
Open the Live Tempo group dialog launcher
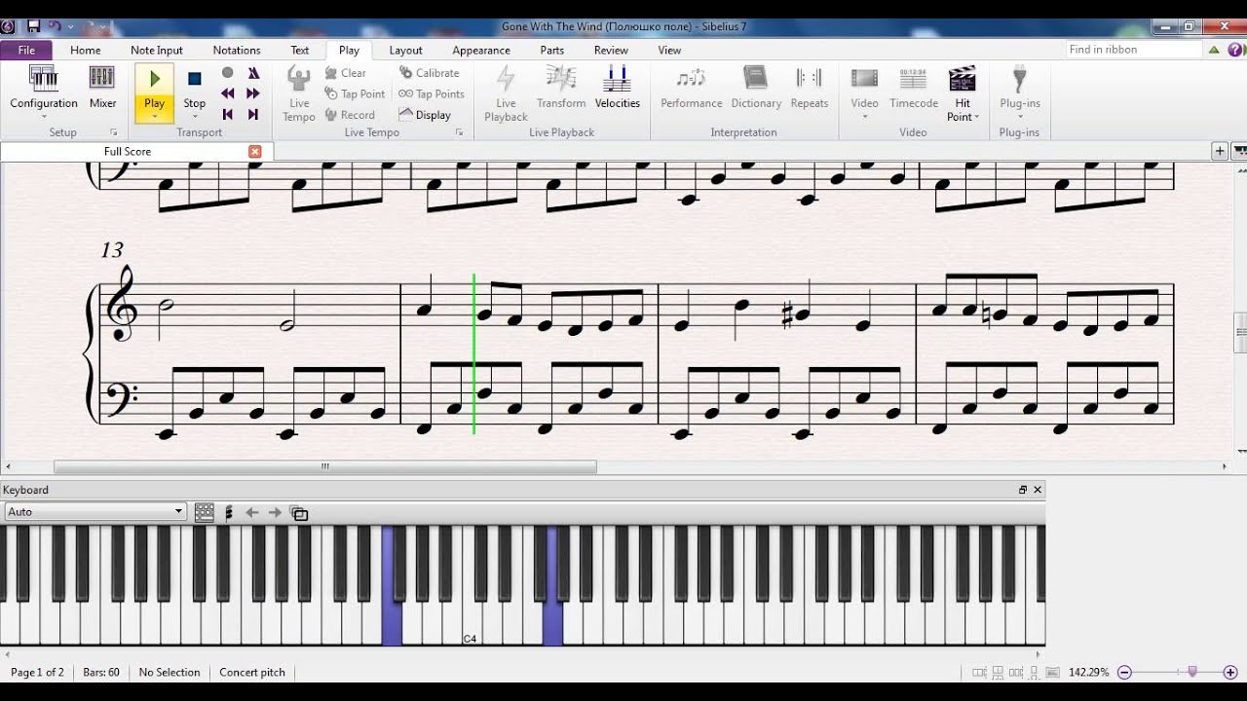(459, 132)
